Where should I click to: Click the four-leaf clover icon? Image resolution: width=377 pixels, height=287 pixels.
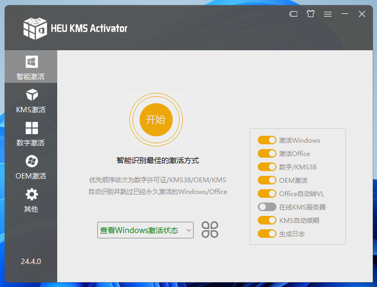click(210, 230)
